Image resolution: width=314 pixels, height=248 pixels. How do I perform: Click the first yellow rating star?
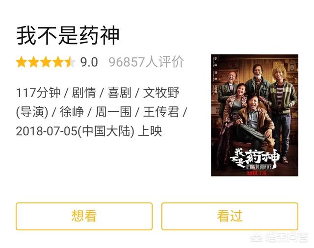22,62
